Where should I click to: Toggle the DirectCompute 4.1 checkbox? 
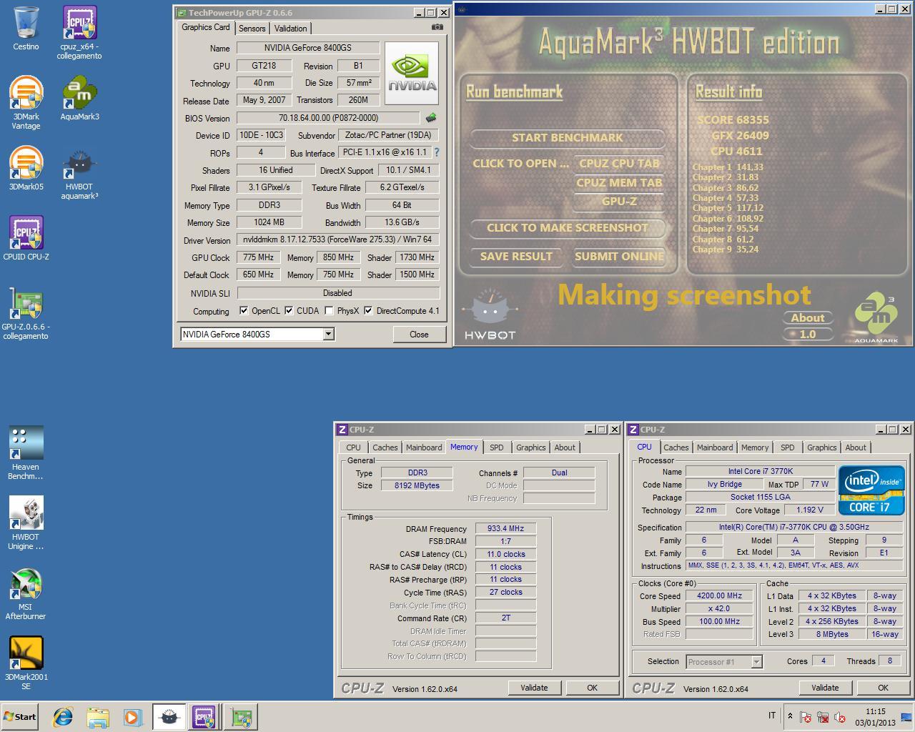click(x=368, y=311)
